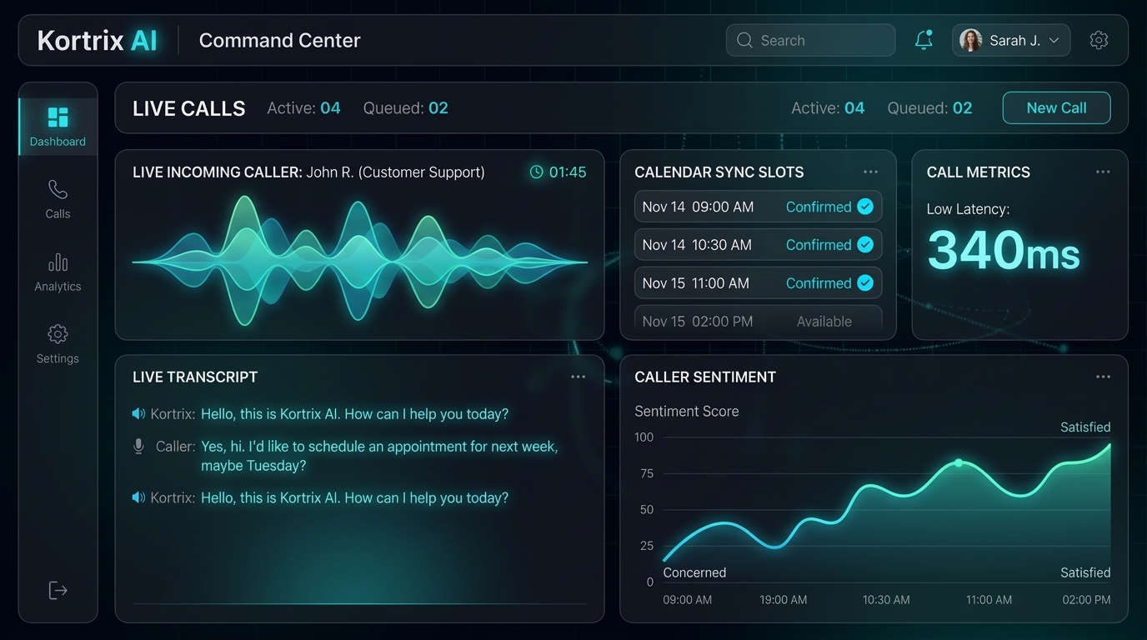Click the gear icon in top header
The image size is (1147, 640).
click(x=1099, y=40)
